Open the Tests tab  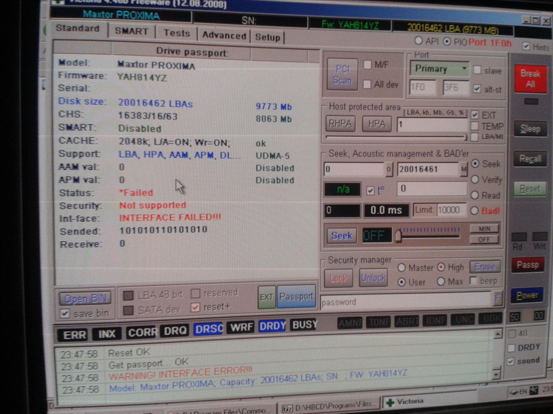(x=177, y=33)
